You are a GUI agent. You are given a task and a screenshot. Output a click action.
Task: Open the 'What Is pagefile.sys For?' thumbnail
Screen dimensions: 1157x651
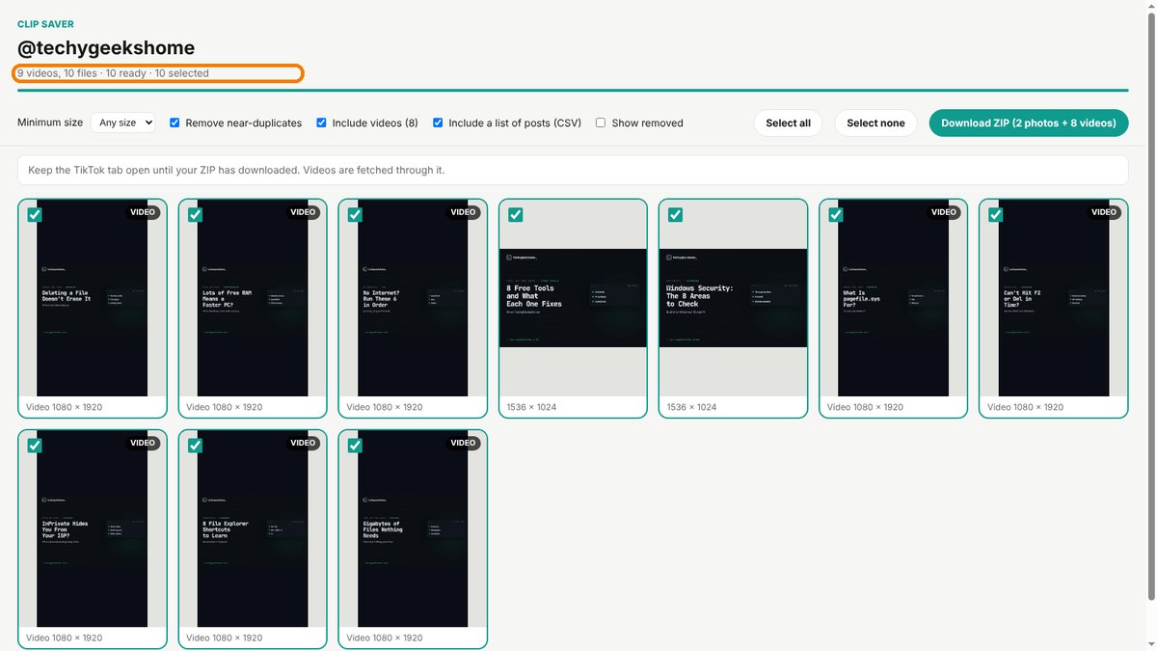[x=893, y=298]
